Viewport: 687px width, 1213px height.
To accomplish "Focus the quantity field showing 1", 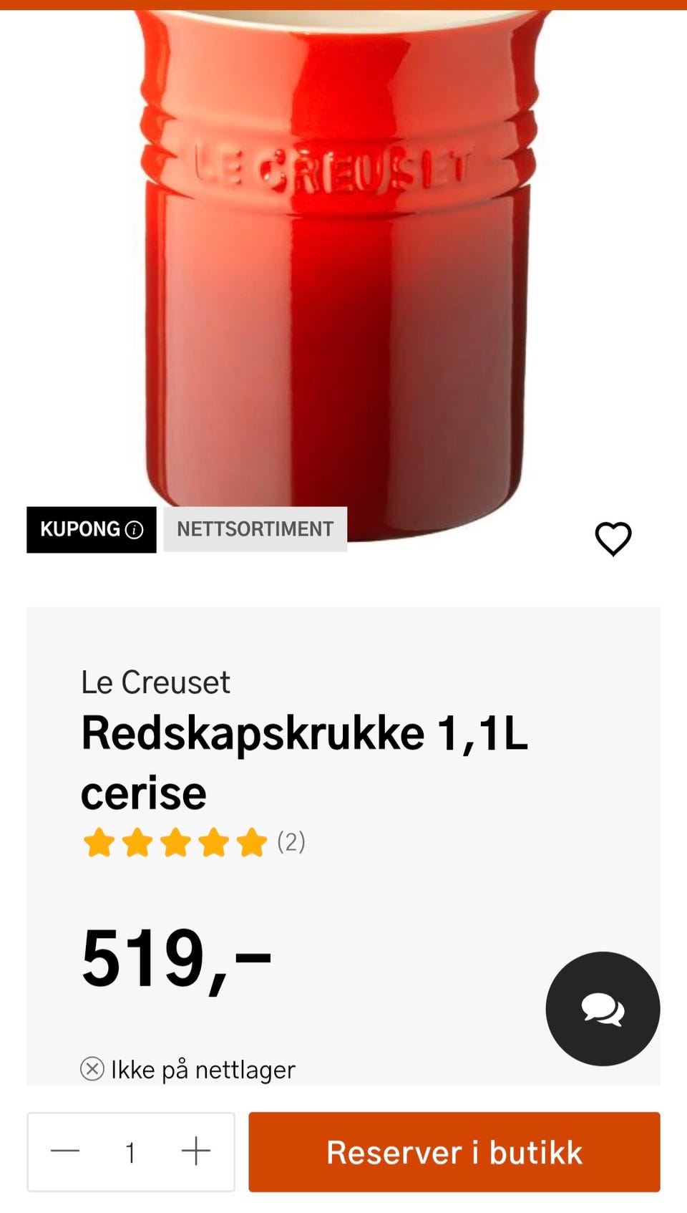I will tap(130, 1153).
